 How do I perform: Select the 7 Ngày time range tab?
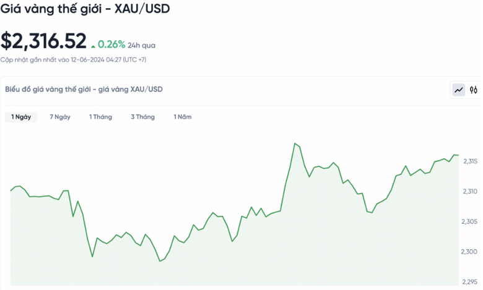tap(60, 117)
